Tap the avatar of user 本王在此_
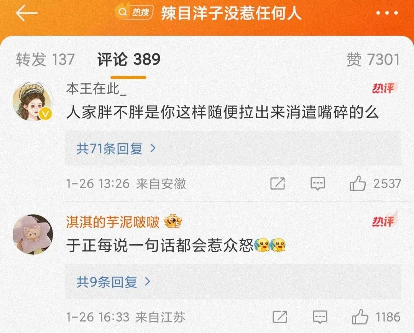This screenshot has height=333, width=414. click(33, 101)
